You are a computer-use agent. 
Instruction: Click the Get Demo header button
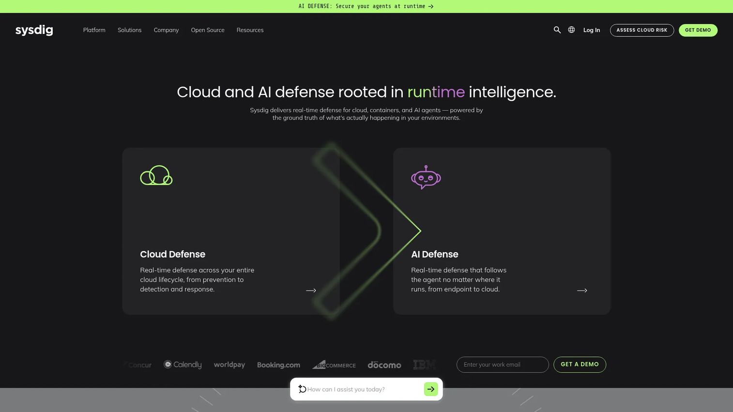698,30
